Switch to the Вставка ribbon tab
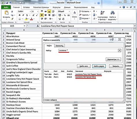Screen dimensions: 137x119 click(x=26, y=7)
